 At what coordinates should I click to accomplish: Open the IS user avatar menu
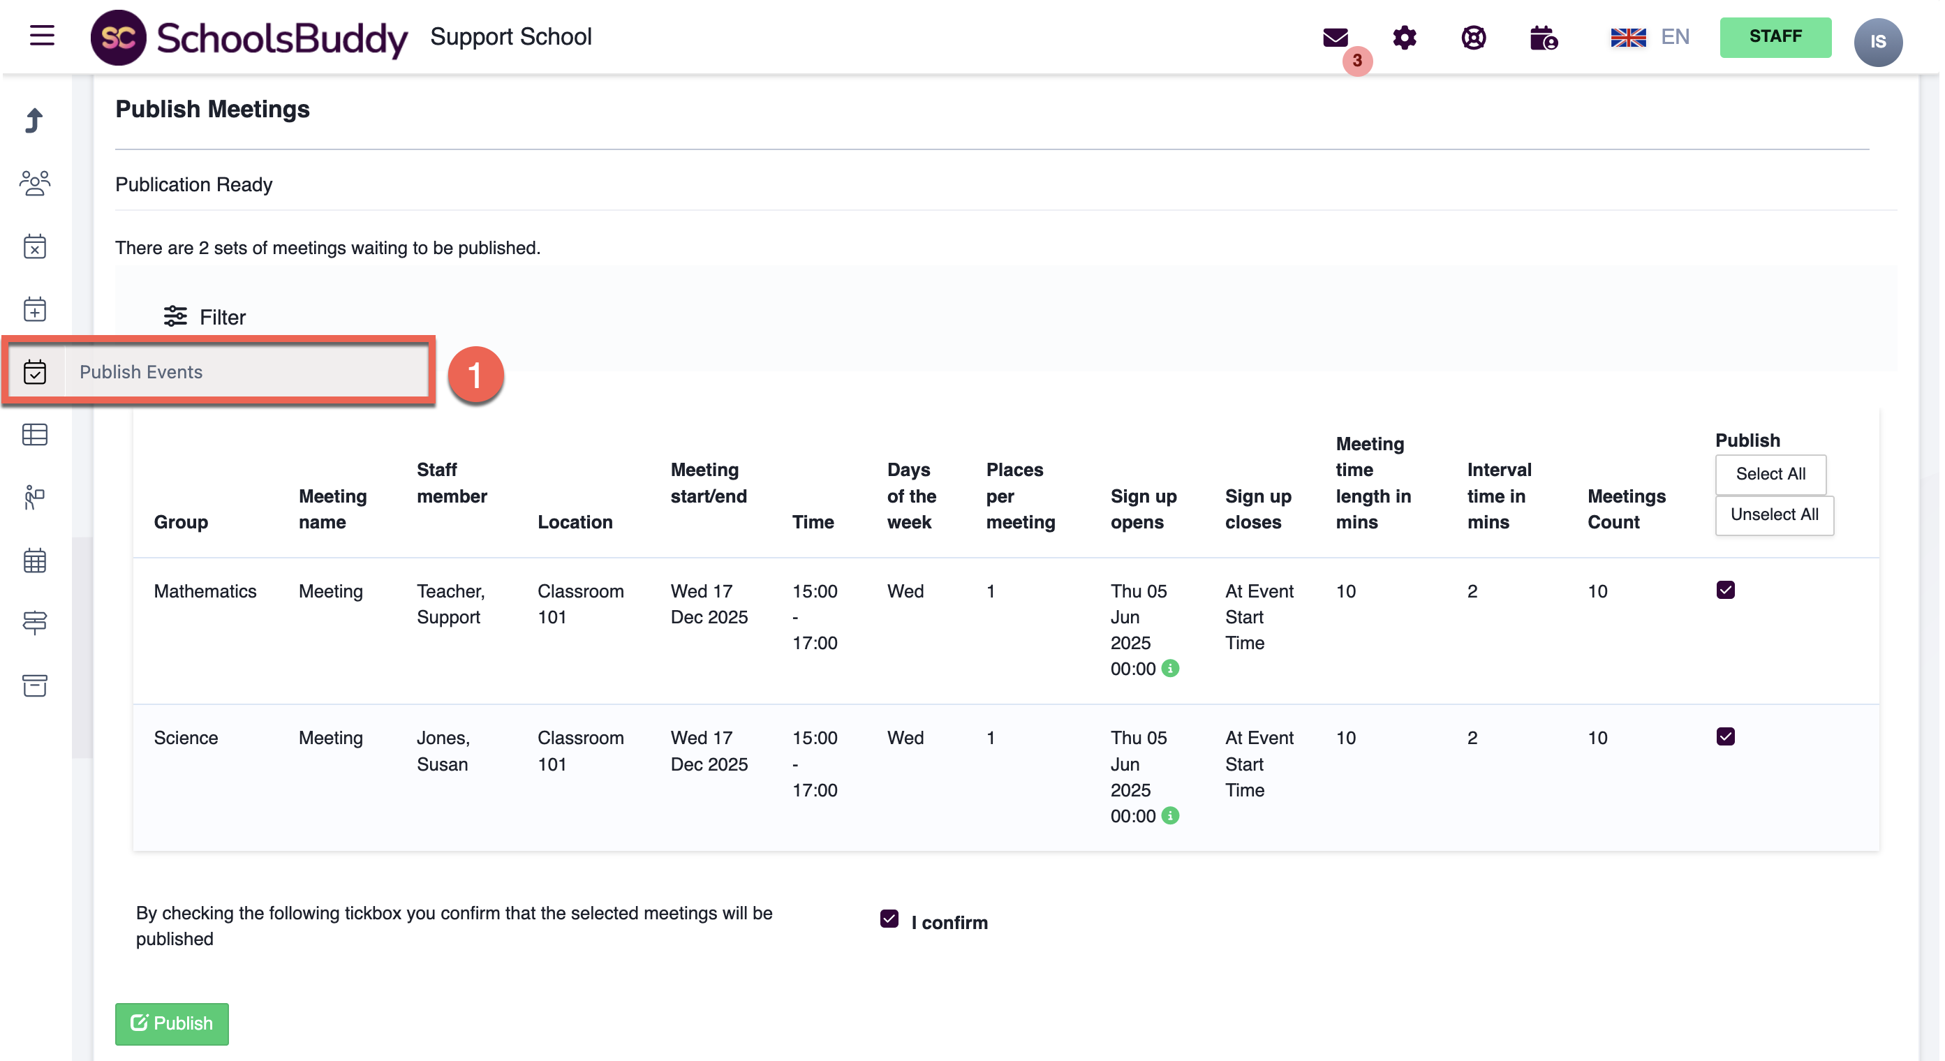[x=1877, y=42]
